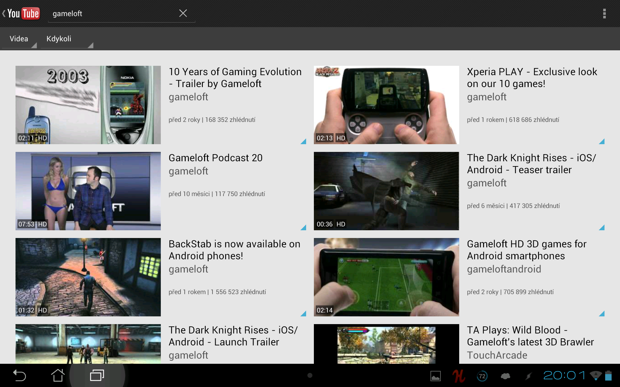Viewport: 620px width, 387px height.
Task: Select text '168 352 zhlédnutí'
Action: click(230, 120)
